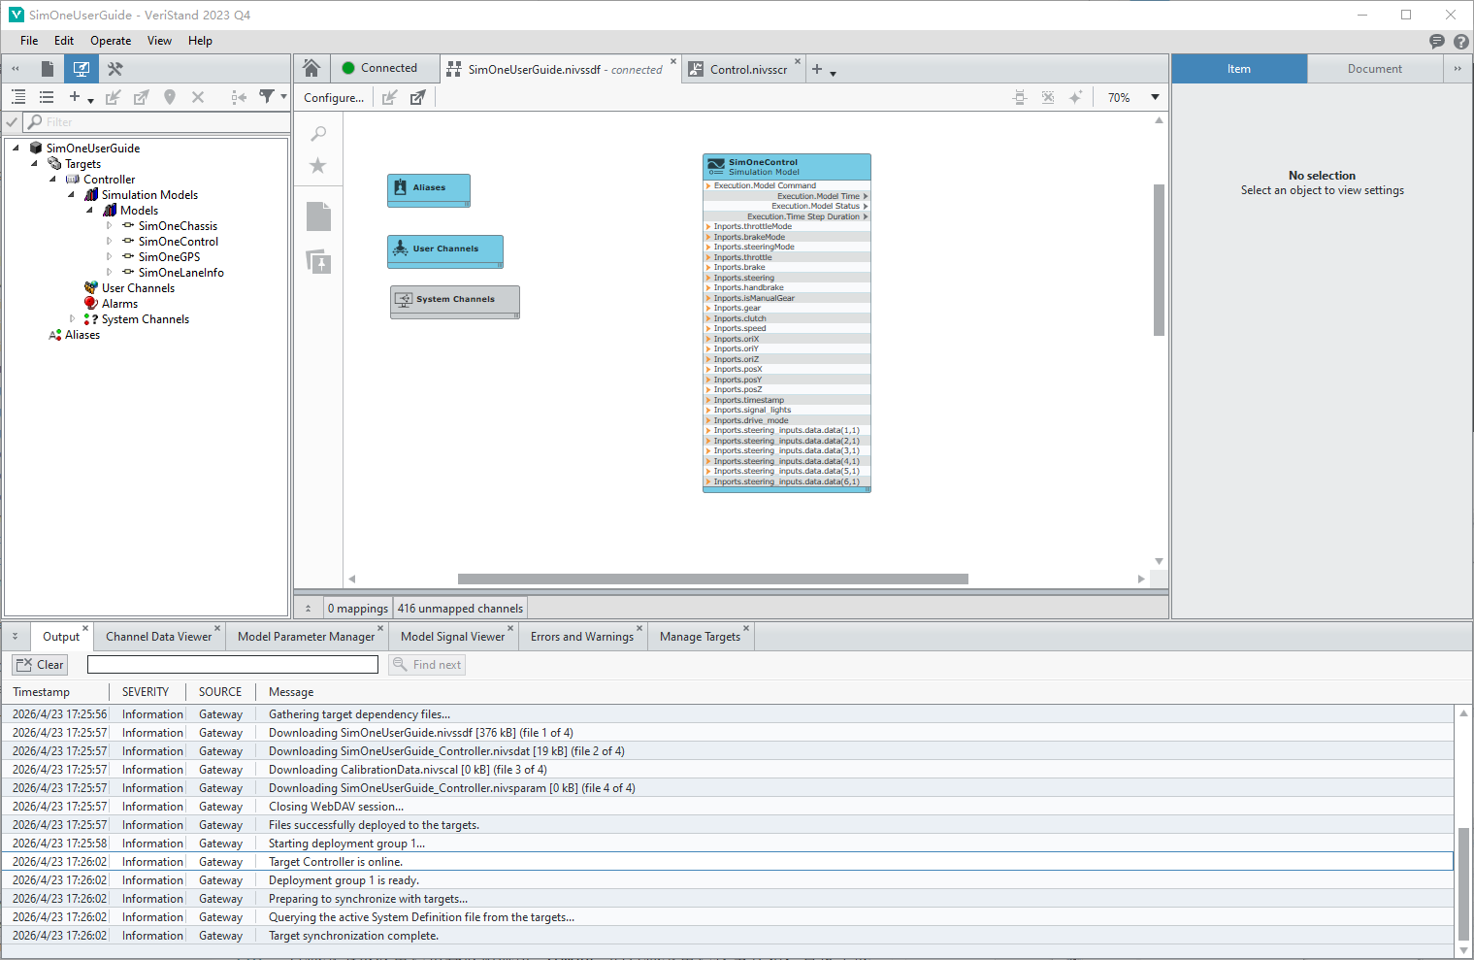Click the export arrow icon in tree toolbar

(x=142, y=97)
